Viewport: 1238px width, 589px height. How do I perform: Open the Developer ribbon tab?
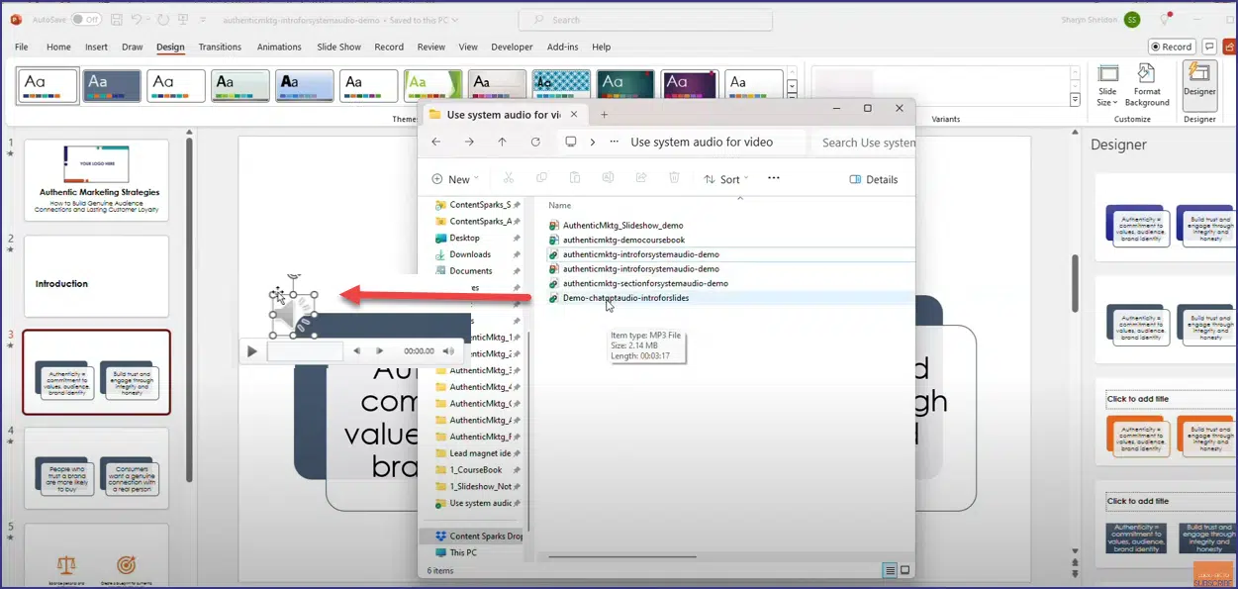(512, 47)
